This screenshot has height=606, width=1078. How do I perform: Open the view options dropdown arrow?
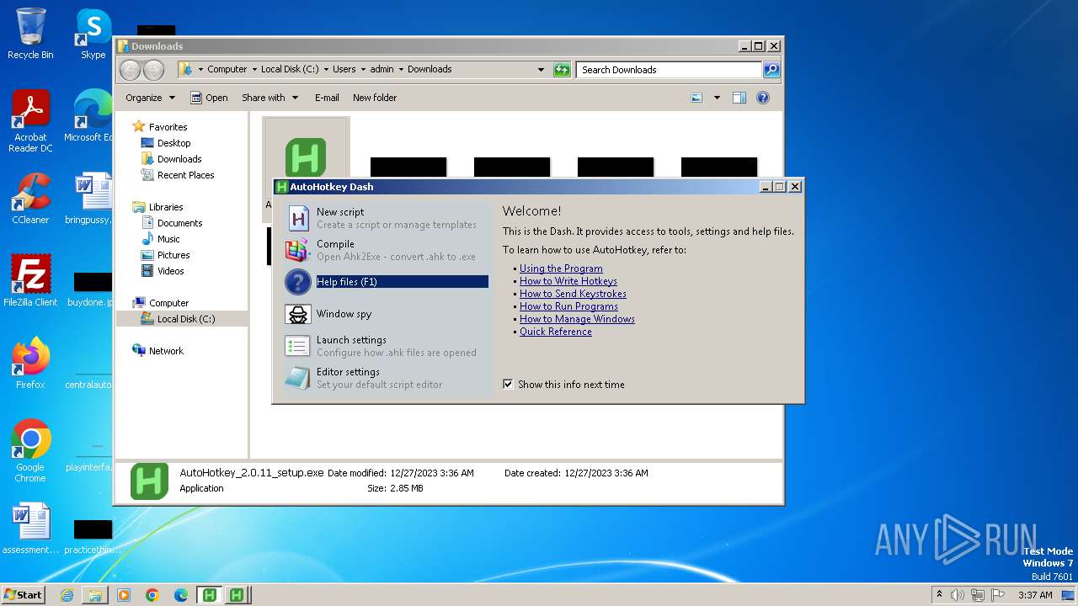point(717,98)
